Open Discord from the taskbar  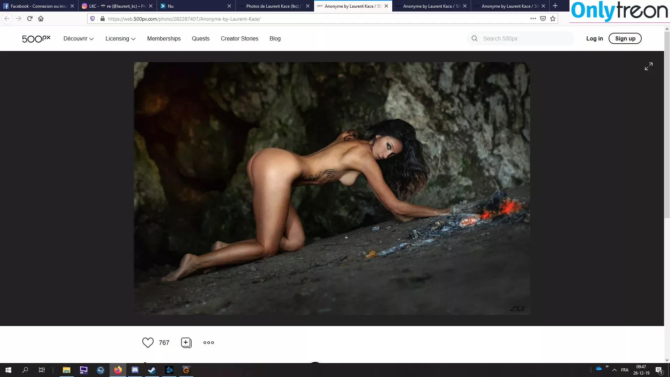point(135,370)
